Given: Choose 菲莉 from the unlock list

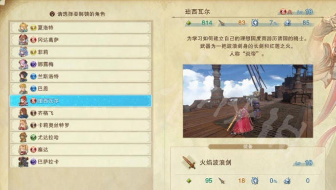Looking at the screenshot, I should [x=80, y=52].
